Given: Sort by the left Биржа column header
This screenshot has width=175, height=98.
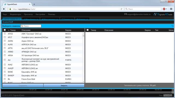Looking at the screenshot, I should 68,30.
